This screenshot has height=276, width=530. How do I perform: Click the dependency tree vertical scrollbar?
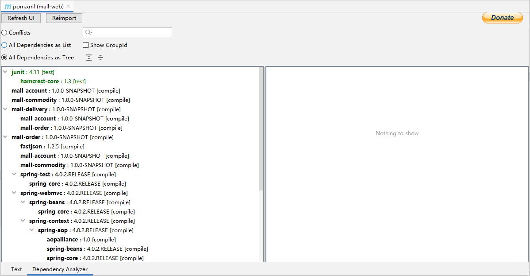tap(261, 128)
